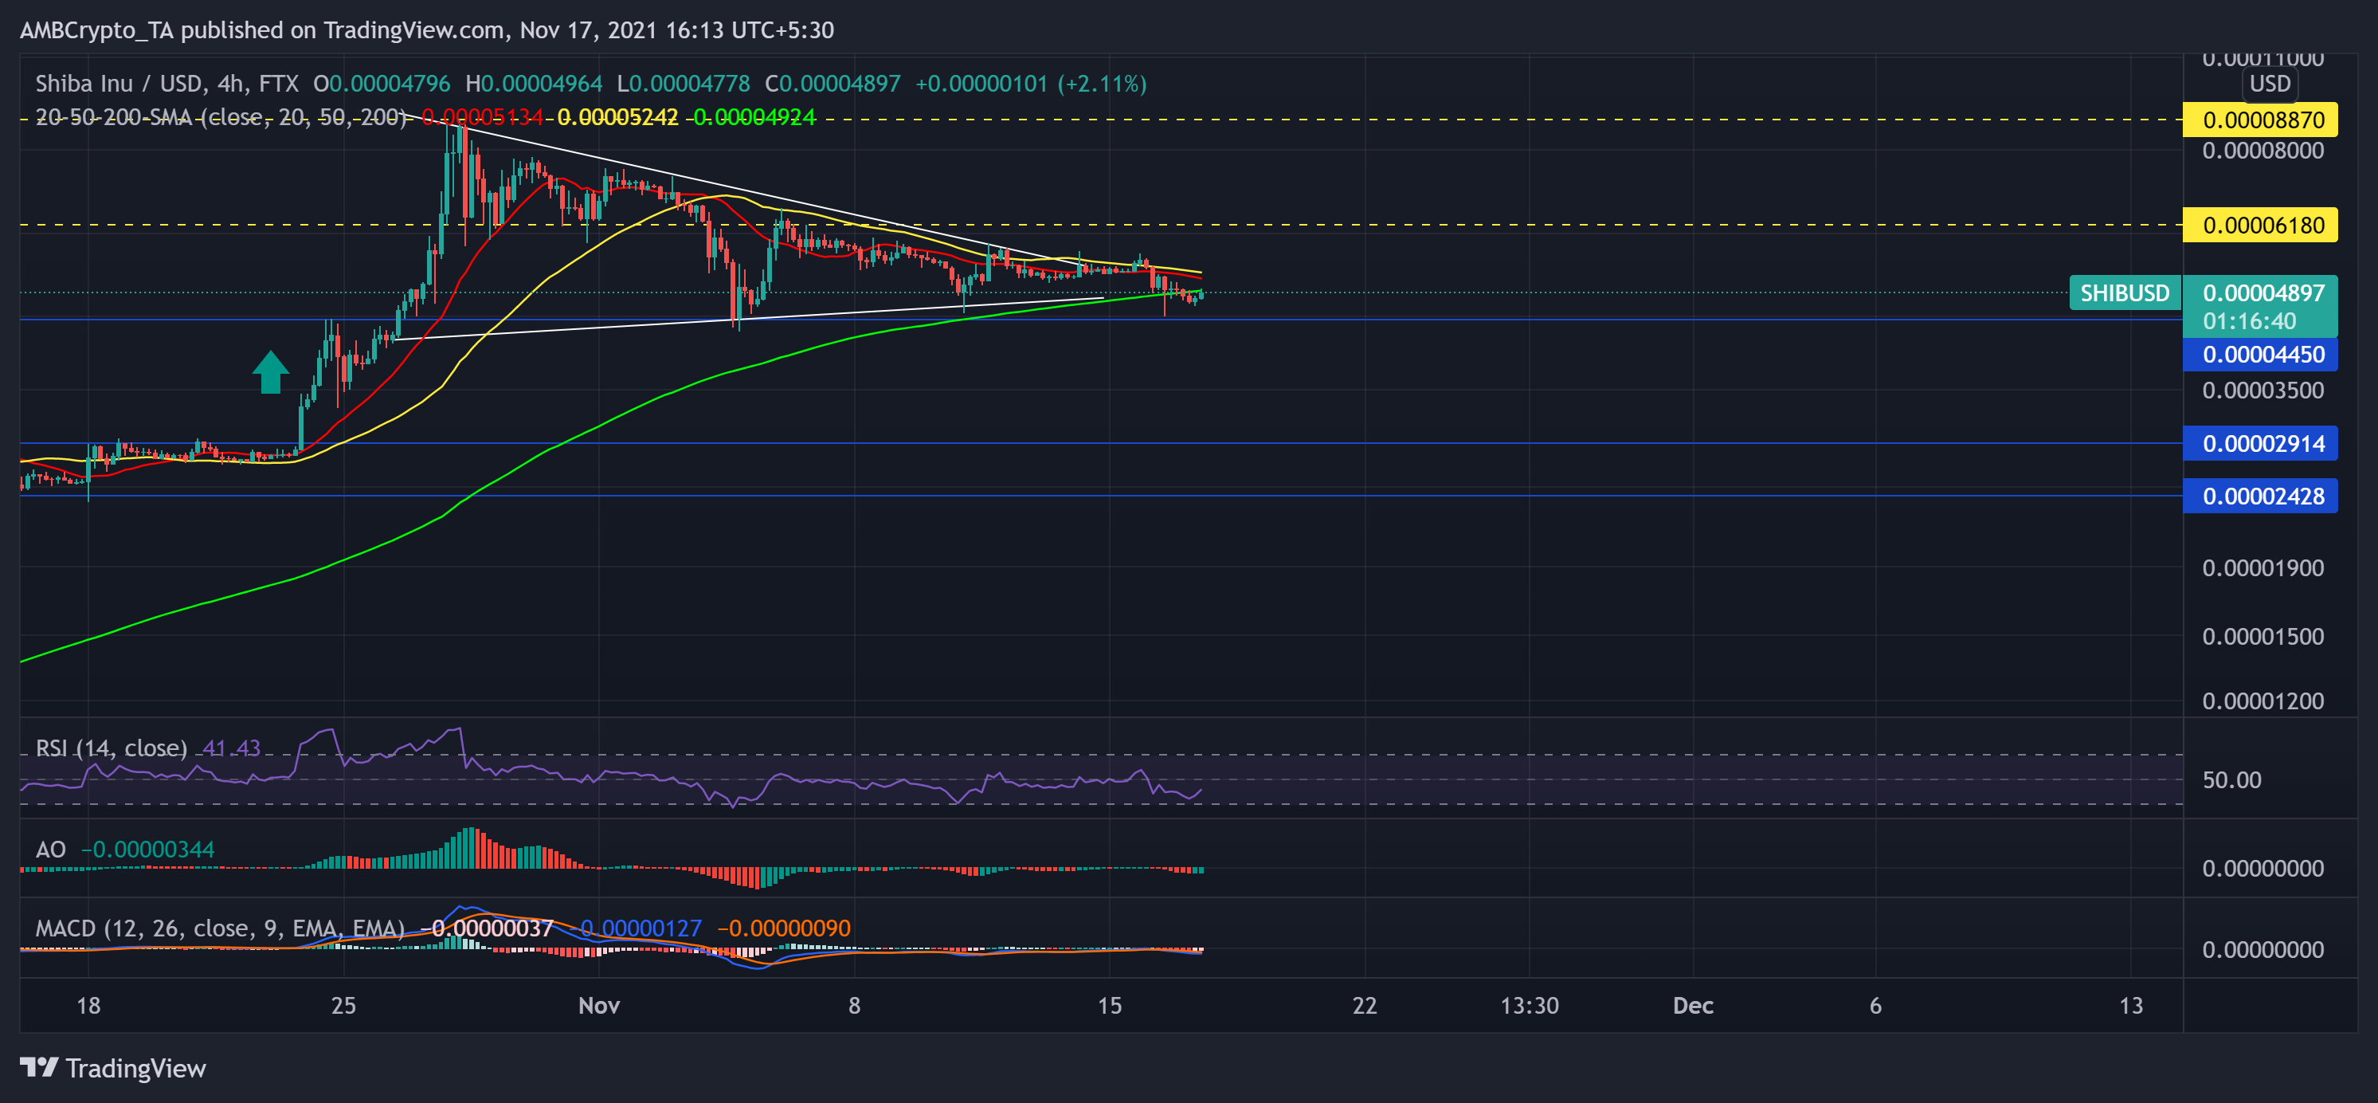Click the TradingView logo icon
Image resolution: width=2378 pixels, height=1103 pixels.
pos(39,1068)
